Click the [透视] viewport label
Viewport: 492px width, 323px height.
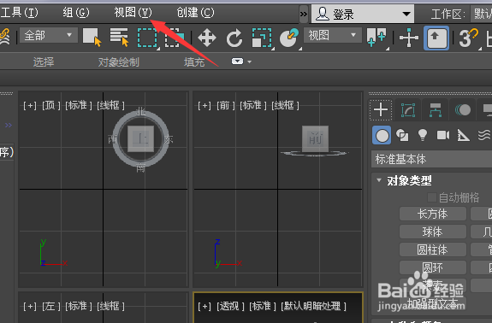point(230,306)
